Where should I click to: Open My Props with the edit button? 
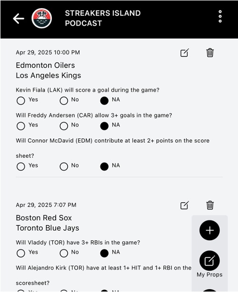209,261
